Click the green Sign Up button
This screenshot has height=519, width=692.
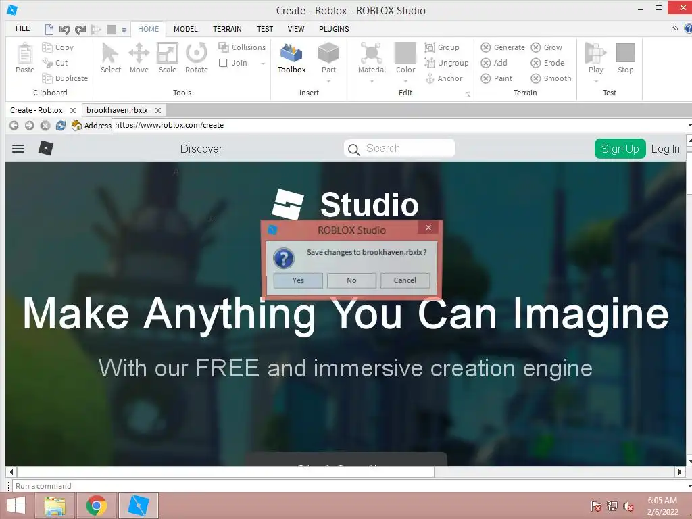coord(620,149)
